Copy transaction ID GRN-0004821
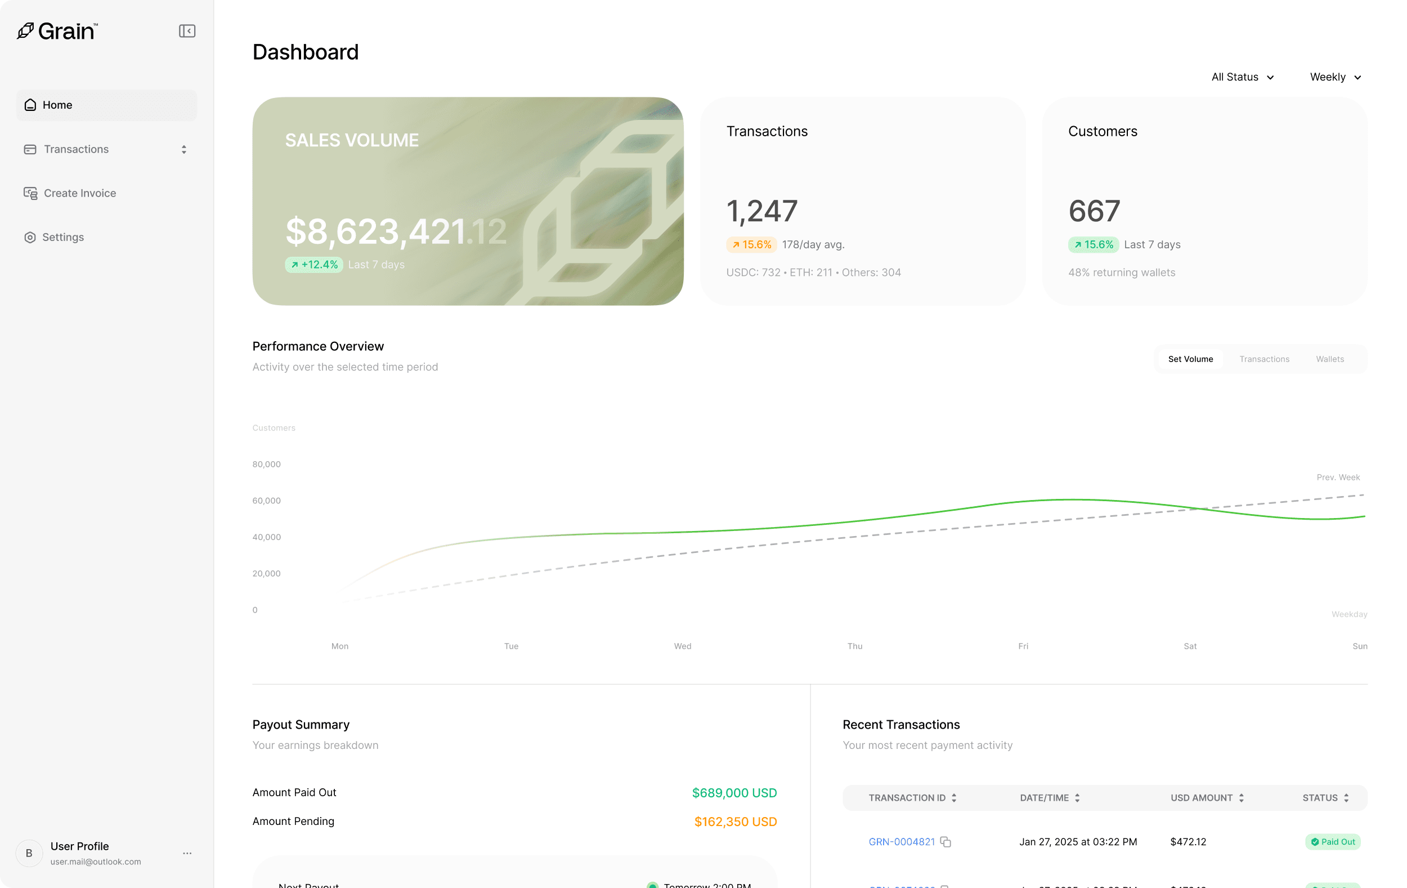Viewport: 1407px width, 888px height. pyautogui.click(x=946, y=842)
